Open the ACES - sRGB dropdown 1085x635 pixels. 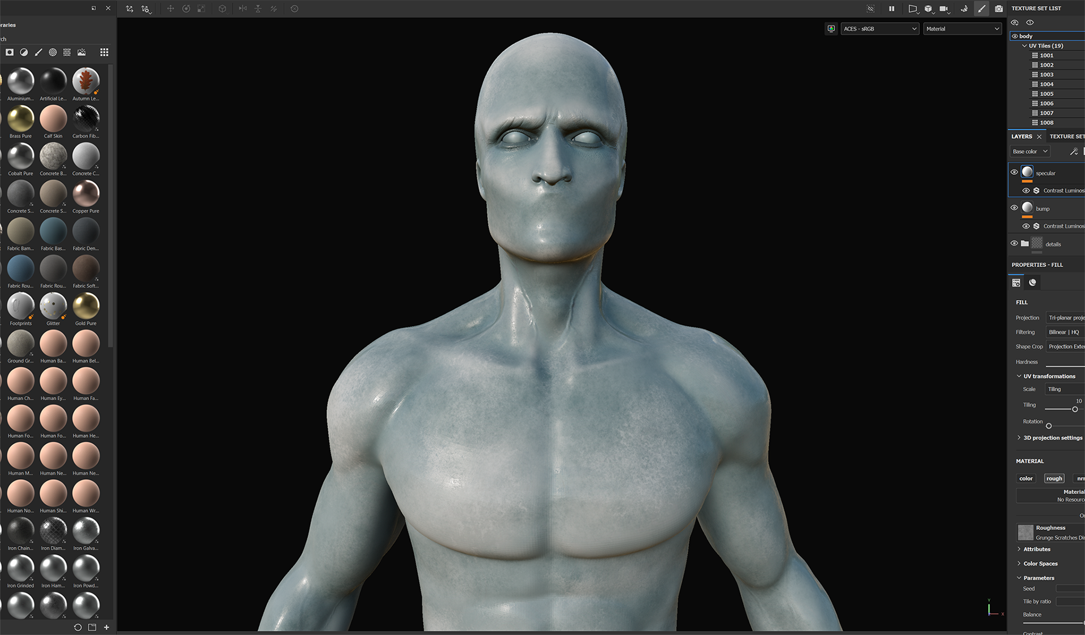tap(879, 29)
